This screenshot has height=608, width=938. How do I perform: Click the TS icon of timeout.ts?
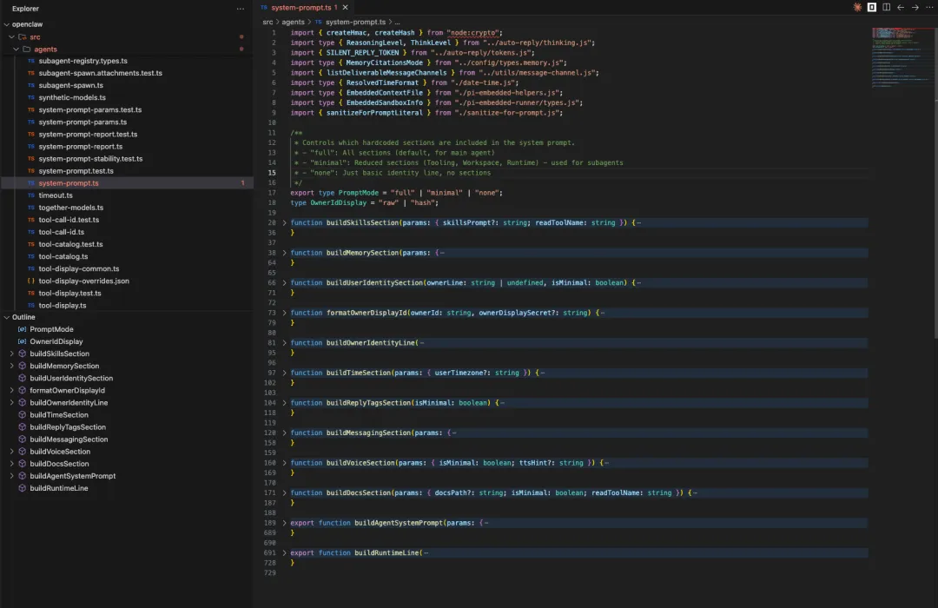[31, 195]
